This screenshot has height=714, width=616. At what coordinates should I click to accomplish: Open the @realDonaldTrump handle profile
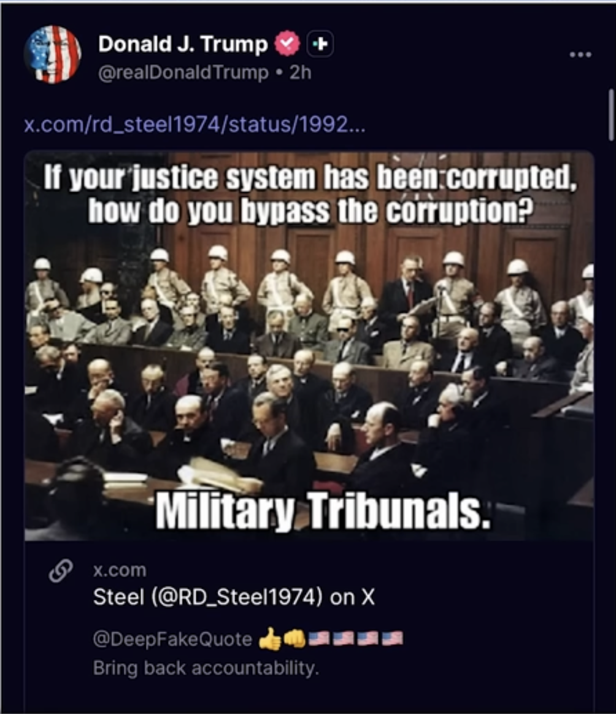click(x=183, y=72)
